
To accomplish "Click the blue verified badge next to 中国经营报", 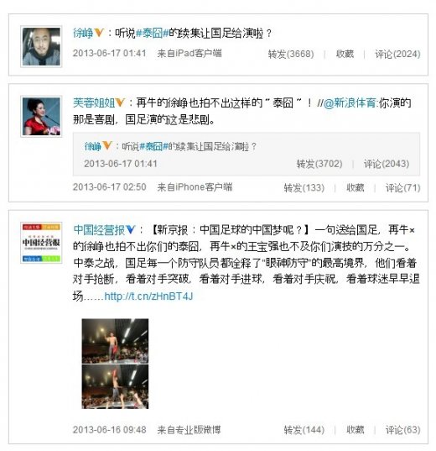I will tap(131, 229).
